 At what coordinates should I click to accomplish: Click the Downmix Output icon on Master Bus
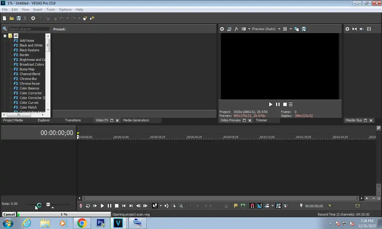[x=355, y=29]
